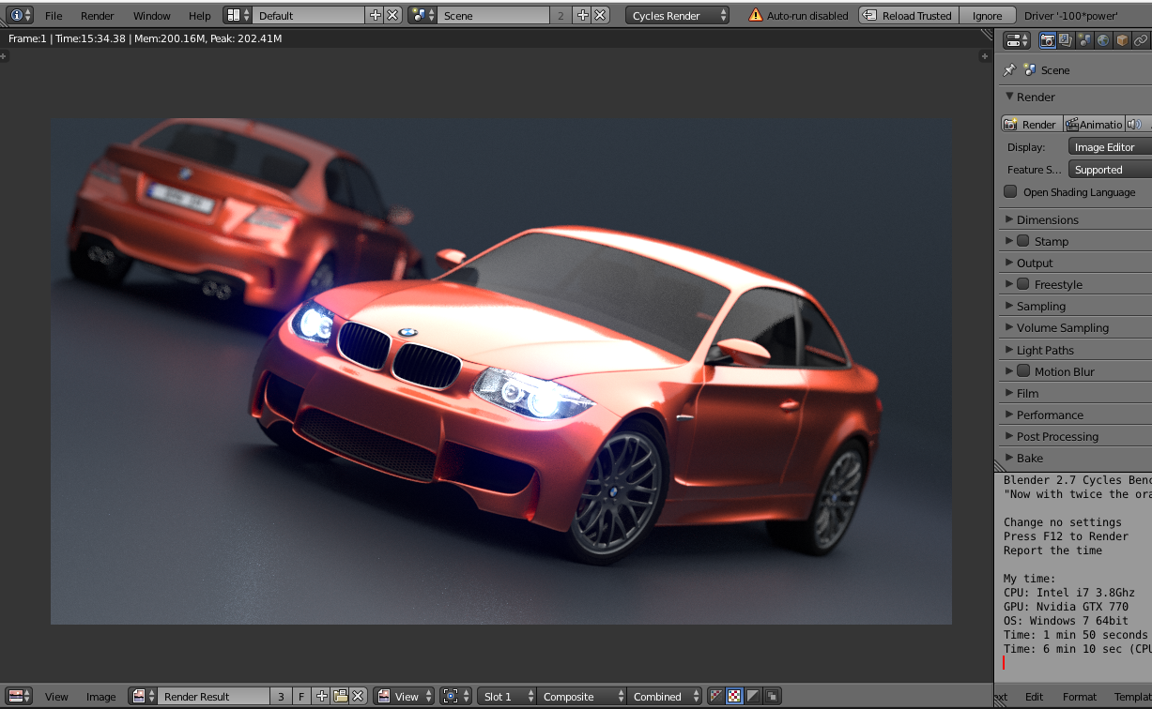The height and width of the screenshot is (709, 1152).
Task: Open the Window menu
Action: tap(151, 15)
